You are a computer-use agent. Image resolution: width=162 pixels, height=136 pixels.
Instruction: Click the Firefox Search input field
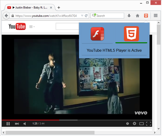coord(107,16)
